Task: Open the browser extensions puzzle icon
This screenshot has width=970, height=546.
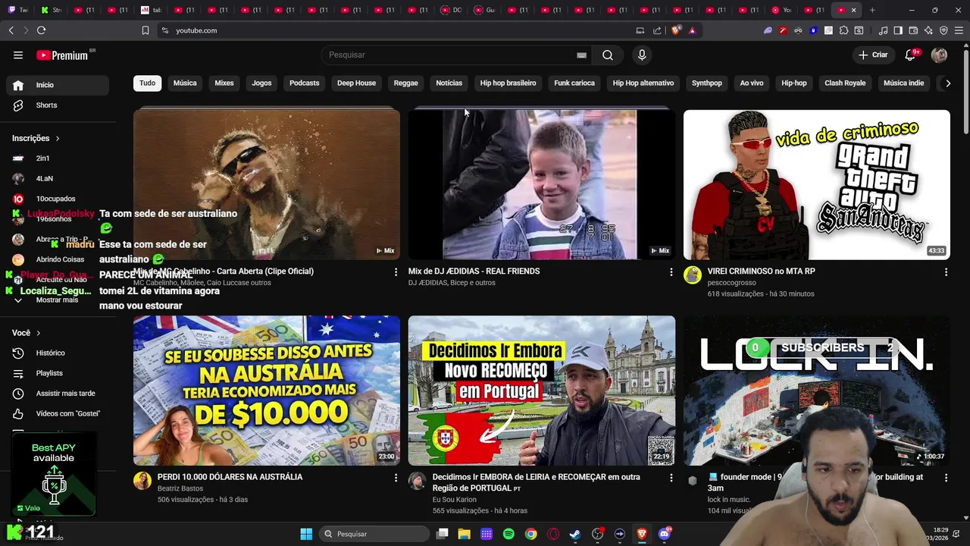Action: 843,30
